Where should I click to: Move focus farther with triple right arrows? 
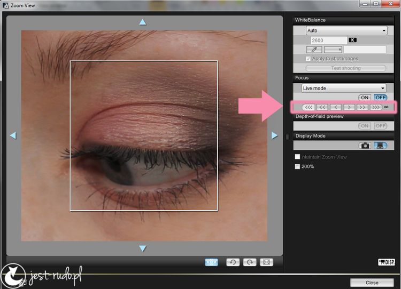click(x=376, y=107)
